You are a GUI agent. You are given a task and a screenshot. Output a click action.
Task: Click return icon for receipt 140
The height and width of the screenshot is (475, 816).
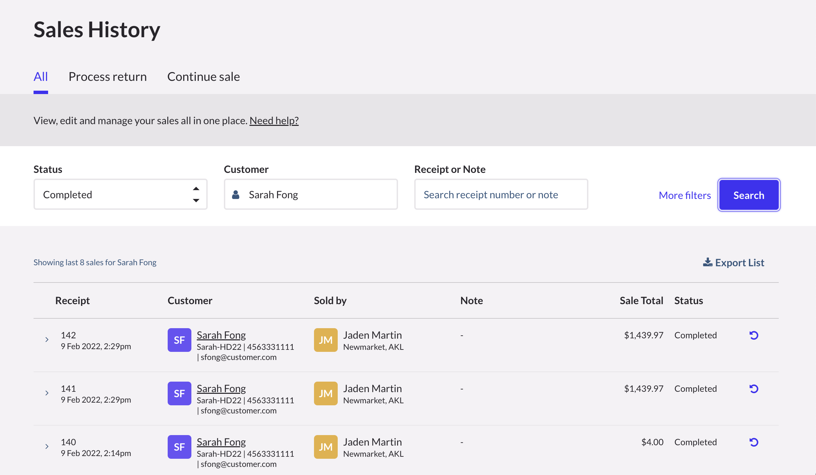[x=754, y=442]
